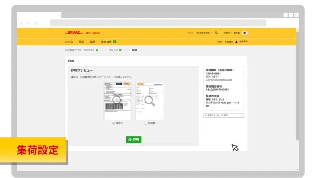The image size is (316, 178).
Task: Click the browser back arrow
Action: pyautogui.click(x=21, y=24)
